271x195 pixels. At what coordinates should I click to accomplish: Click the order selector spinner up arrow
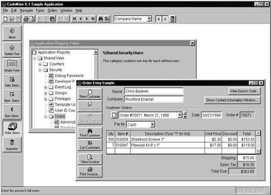pyautogui.click(x=185, y=113)
